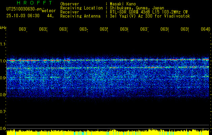Select the filename UT2510030630 text
Image resolution: width=212 pixels, height=135 pixels.
24,9
